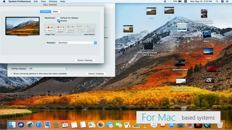Screen dimensions: 232x130
Task: Select middle scaled resolution option
Action: click(x=70, y=29)
